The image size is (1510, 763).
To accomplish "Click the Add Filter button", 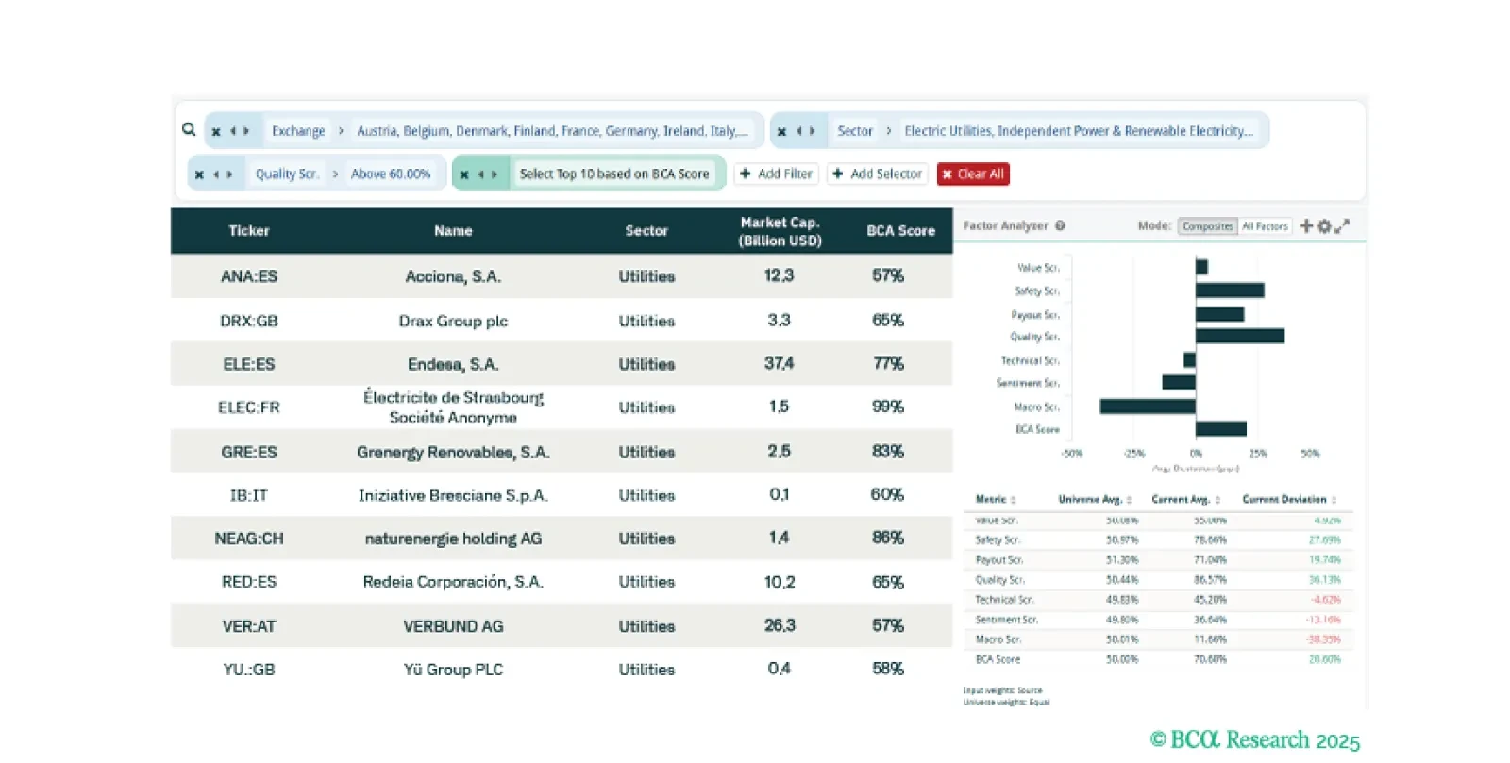I will pyautogui.click(x=776, y=174).
